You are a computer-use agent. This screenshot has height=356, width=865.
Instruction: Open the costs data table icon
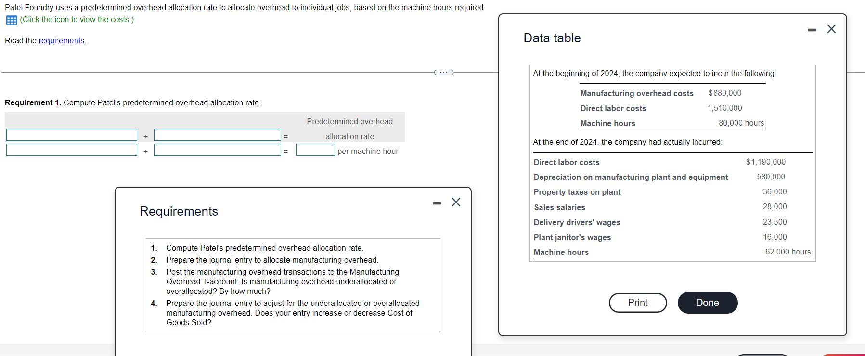point(12,20)
